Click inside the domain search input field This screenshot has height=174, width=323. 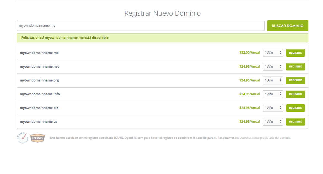(x=141, y=26)
